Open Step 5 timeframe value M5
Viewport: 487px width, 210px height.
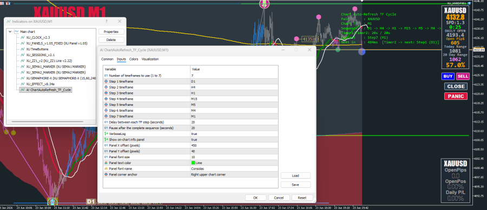click(x=234, y=105)
